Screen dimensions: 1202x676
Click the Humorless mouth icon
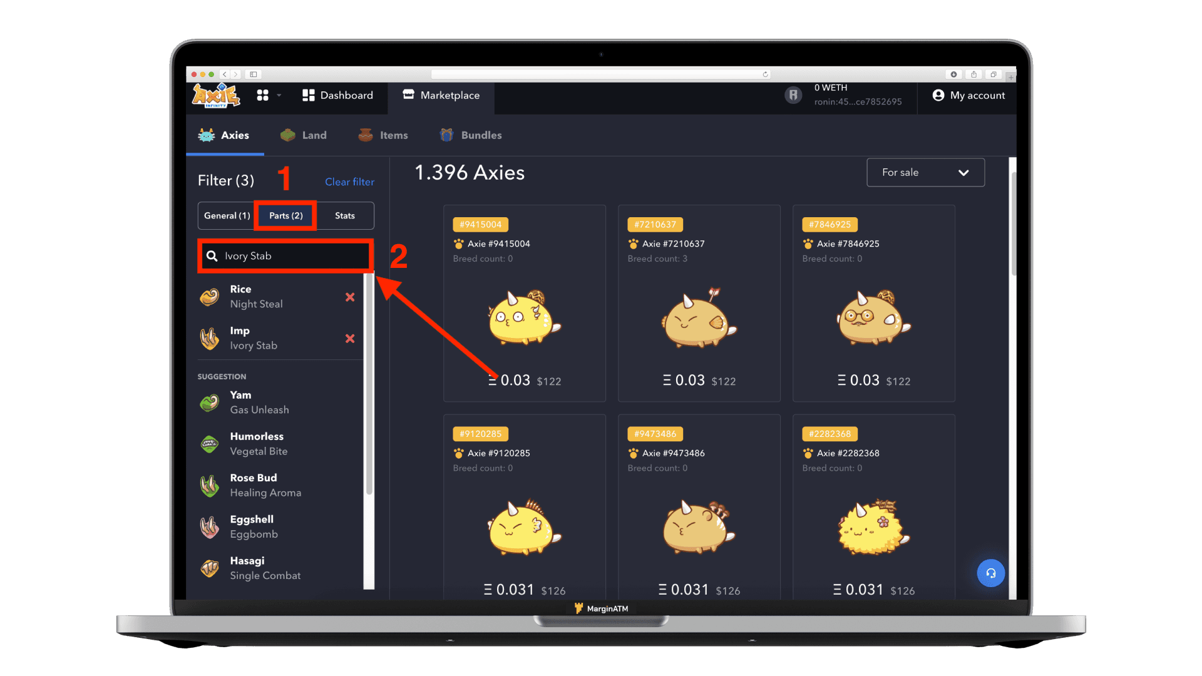tap(210, 444)
